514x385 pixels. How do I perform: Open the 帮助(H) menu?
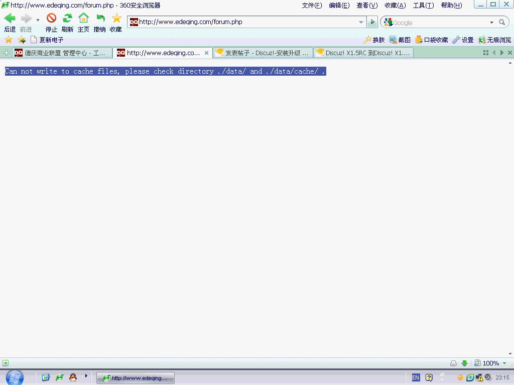pyautogui.click(x=451, y=5)
